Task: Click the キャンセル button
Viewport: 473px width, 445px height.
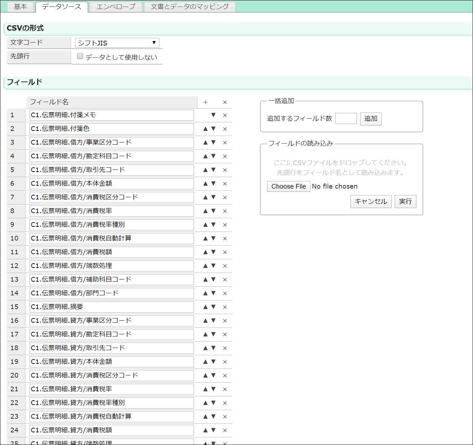Action: coord(371,202)
